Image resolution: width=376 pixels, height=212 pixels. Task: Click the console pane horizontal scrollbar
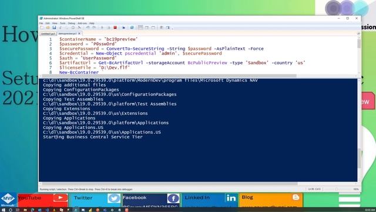[170, 184]
